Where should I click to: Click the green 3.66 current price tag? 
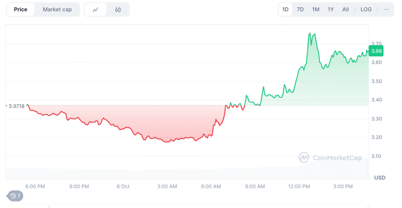pyautogui.click(x=376, y=51)
